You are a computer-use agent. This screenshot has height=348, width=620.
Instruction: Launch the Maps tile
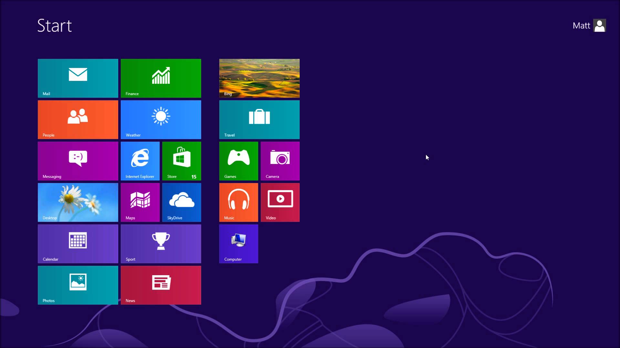point(140,202)
